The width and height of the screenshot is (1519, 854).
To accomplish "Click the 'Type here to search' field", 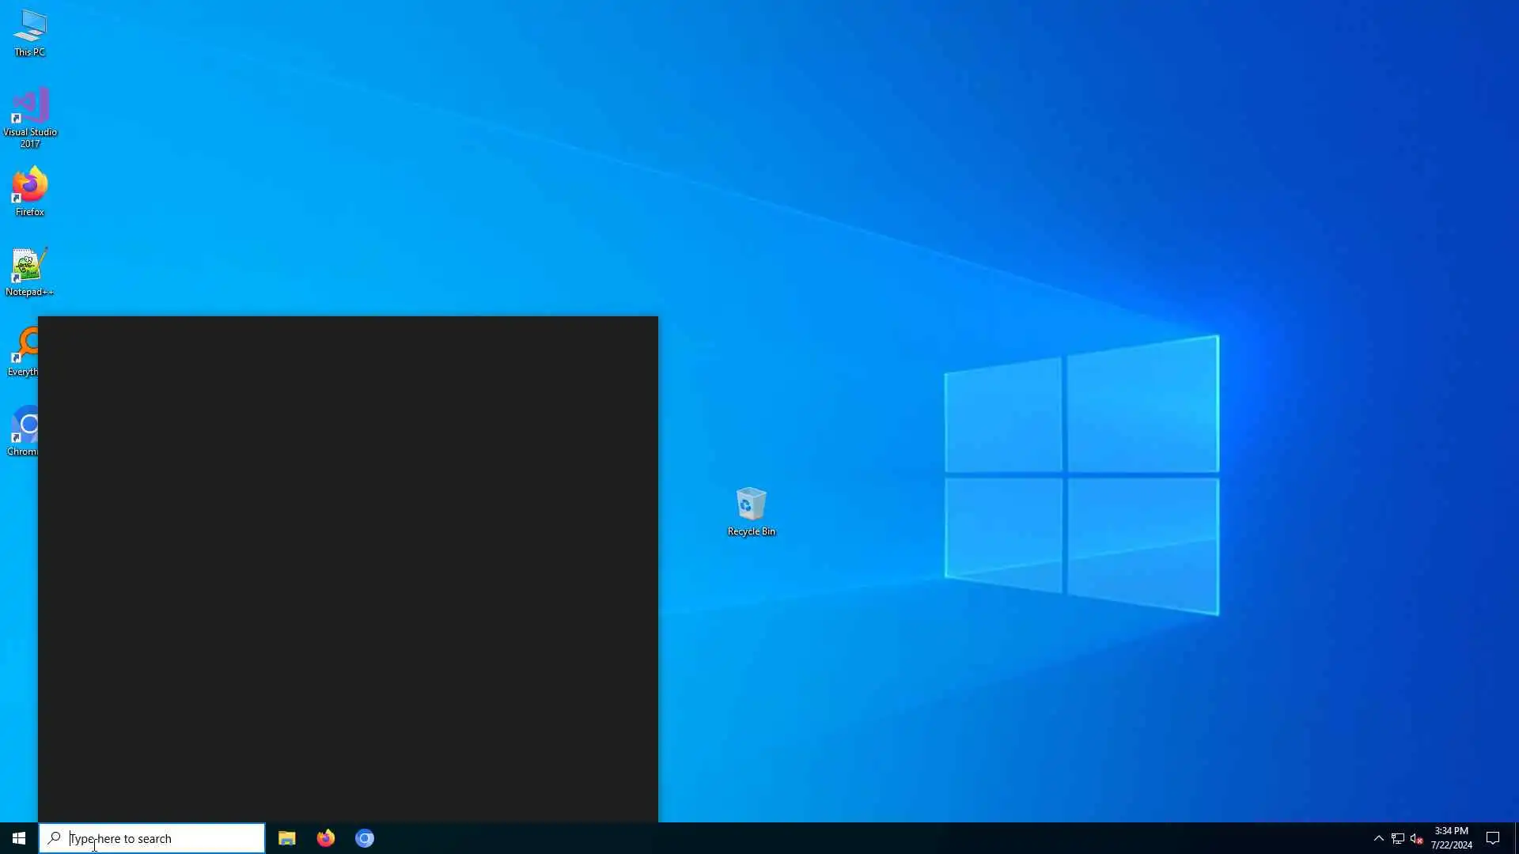I will [x=158, y=838].
